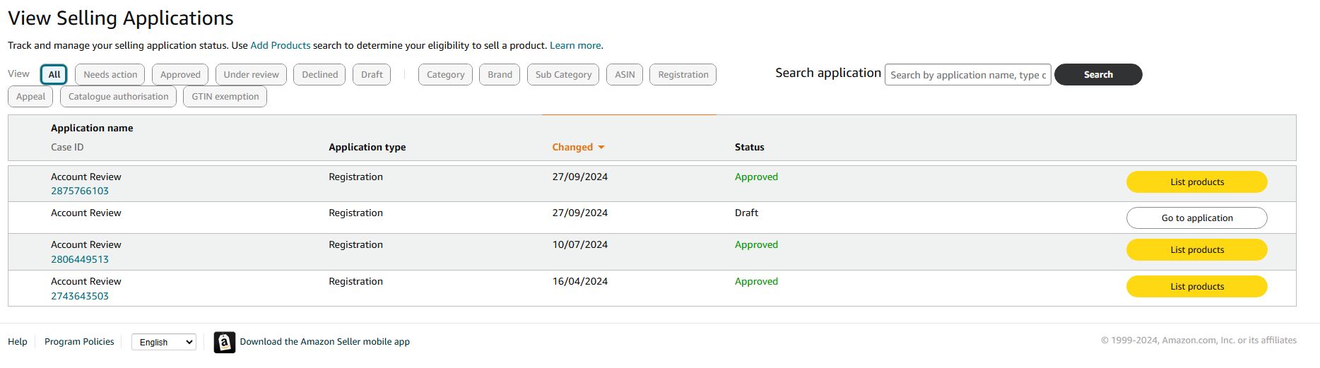Filter by Under review status

point(251,75)
